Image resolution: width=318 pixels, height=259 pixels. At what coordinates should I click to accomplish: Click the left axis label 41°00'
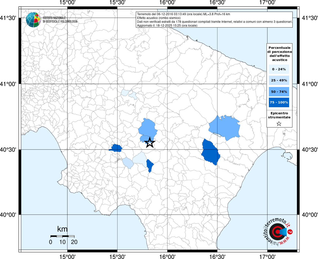8,84
